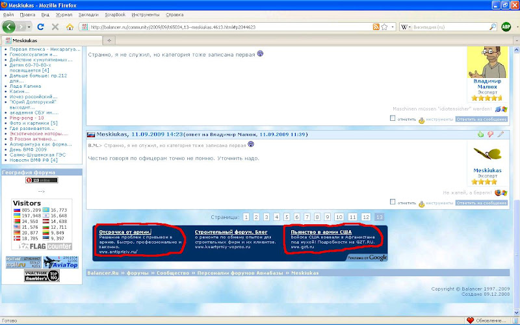Viewport: 520px width, 325px height.
Task: Go to page 7 of thread
Action: pos(307,217)
